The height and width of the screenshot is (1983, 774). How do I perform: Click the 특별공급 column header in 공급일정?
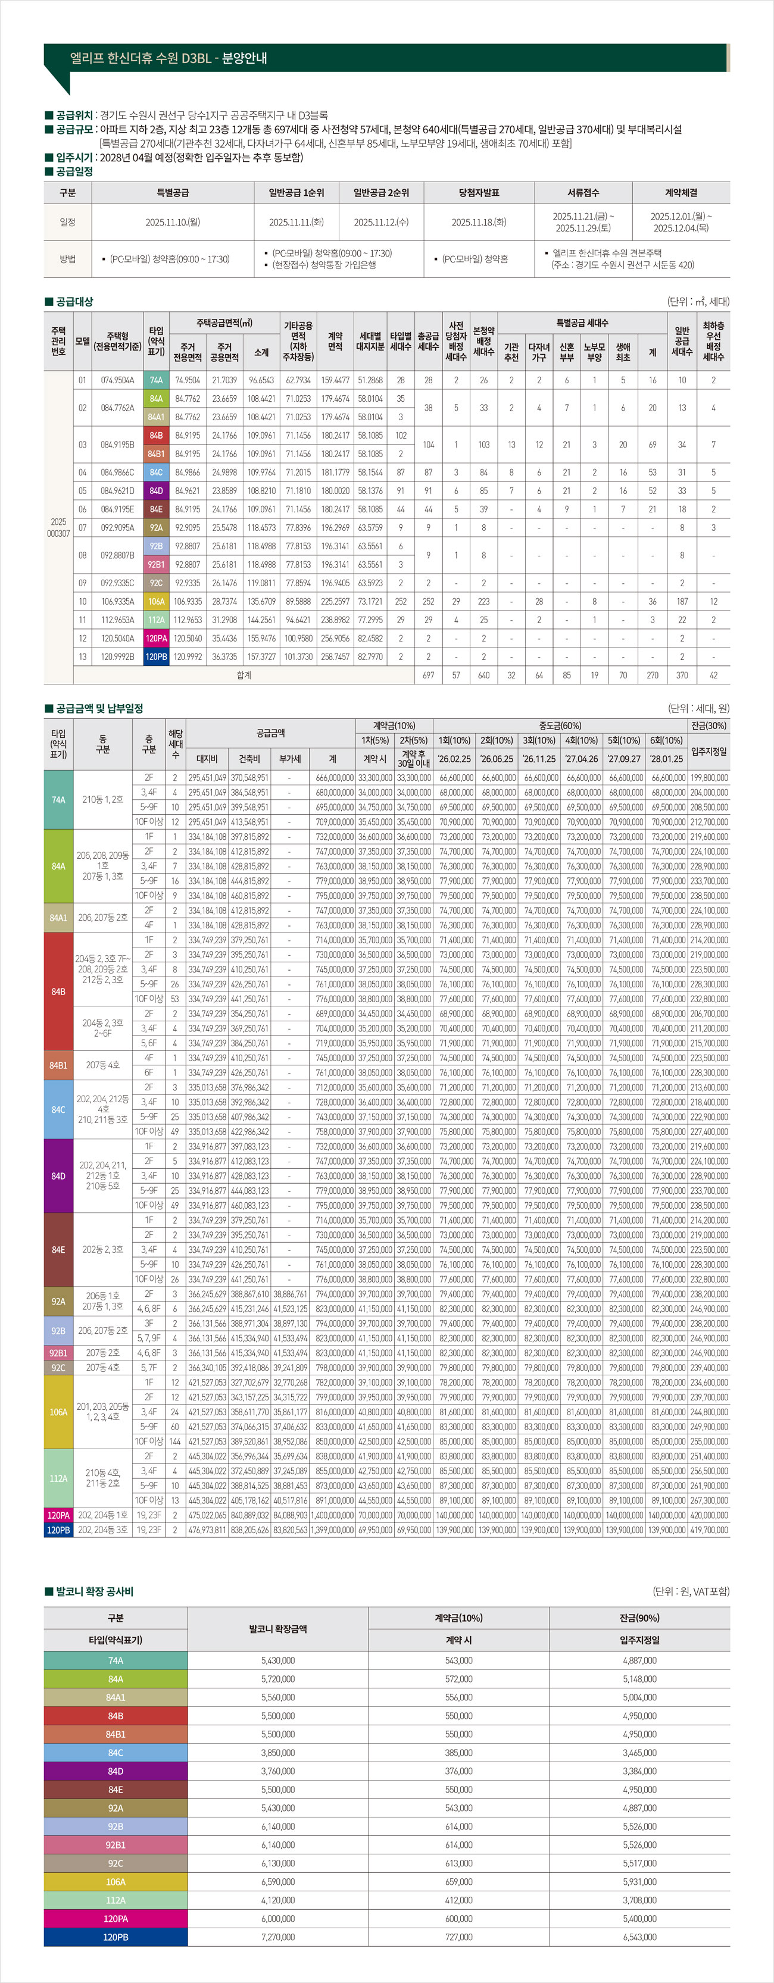pyautogui.click(x=173, y=192)
